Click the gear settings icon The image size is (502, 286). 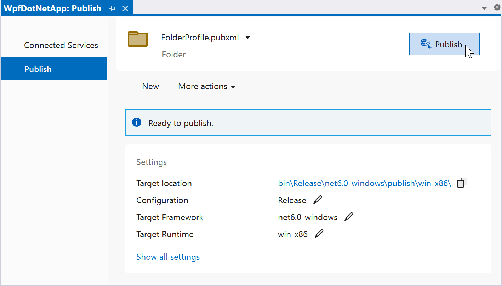point(497,7)
